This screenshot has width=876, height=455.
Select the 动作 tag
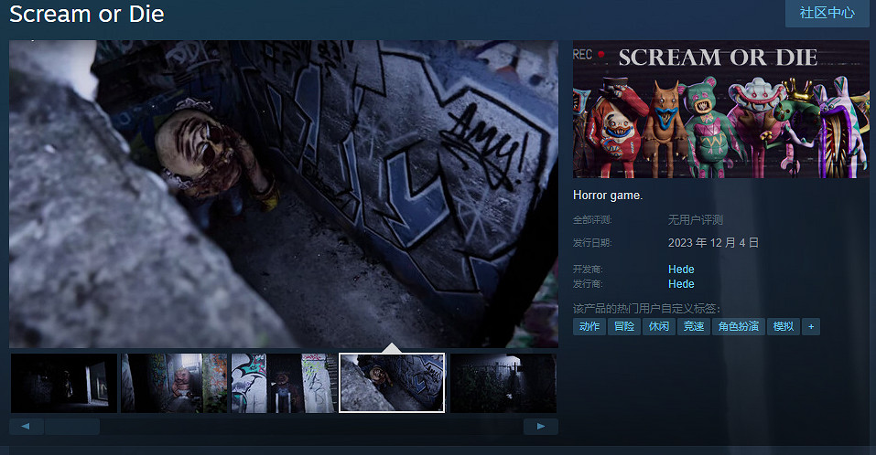click(589, 327)
